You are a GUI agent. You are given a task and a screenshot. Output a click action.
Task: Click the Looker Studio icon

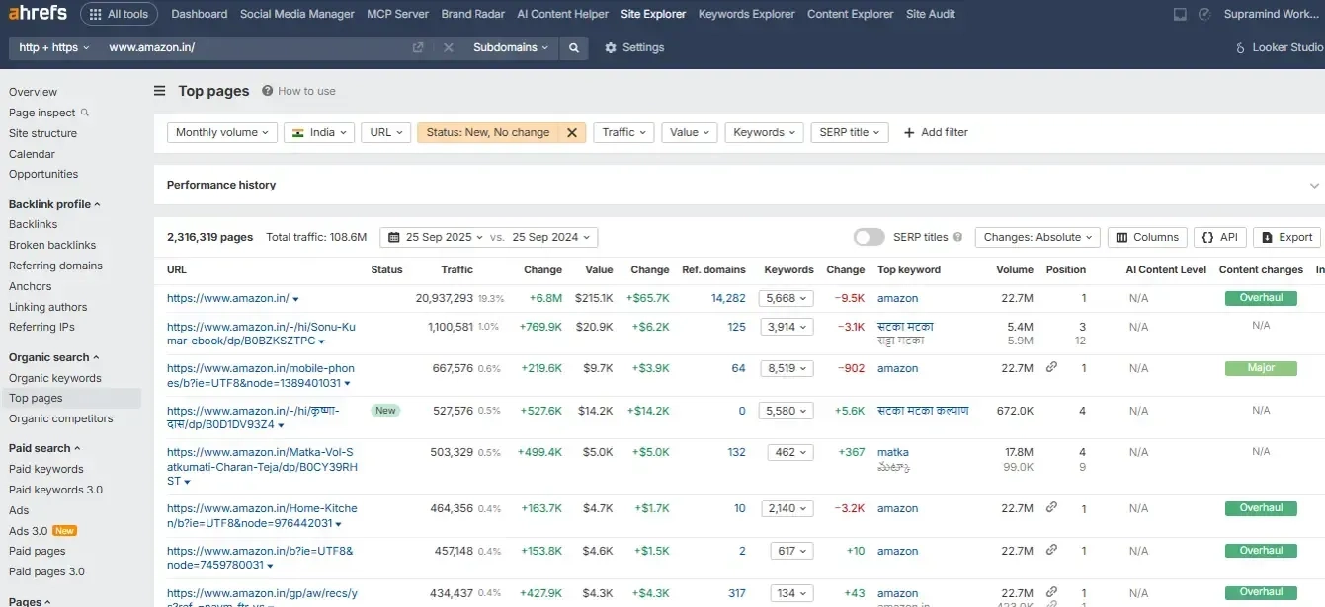[x=1241, y=47]
